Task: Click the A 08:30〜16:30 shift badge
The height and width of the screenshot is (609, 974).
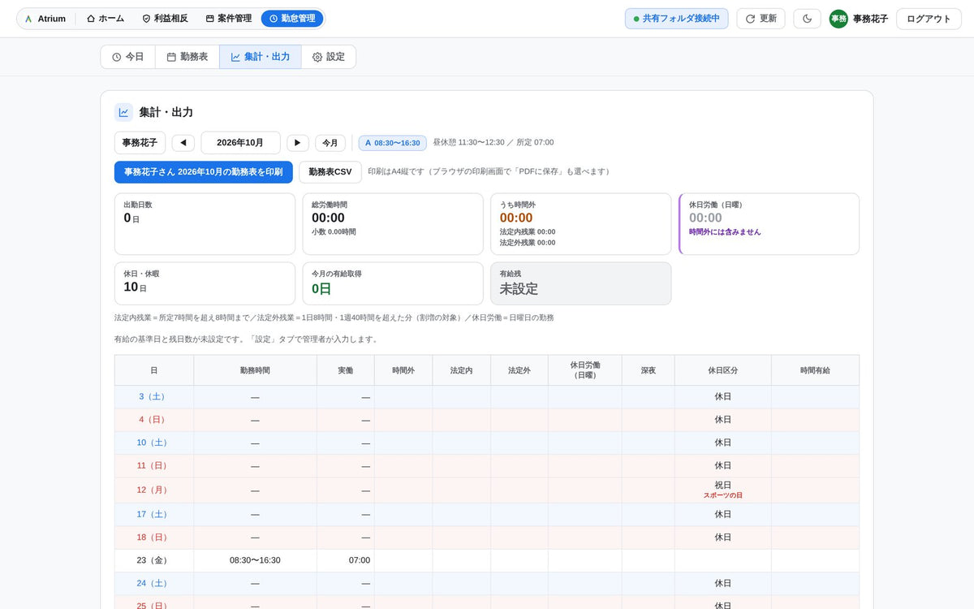Action: 393,142
